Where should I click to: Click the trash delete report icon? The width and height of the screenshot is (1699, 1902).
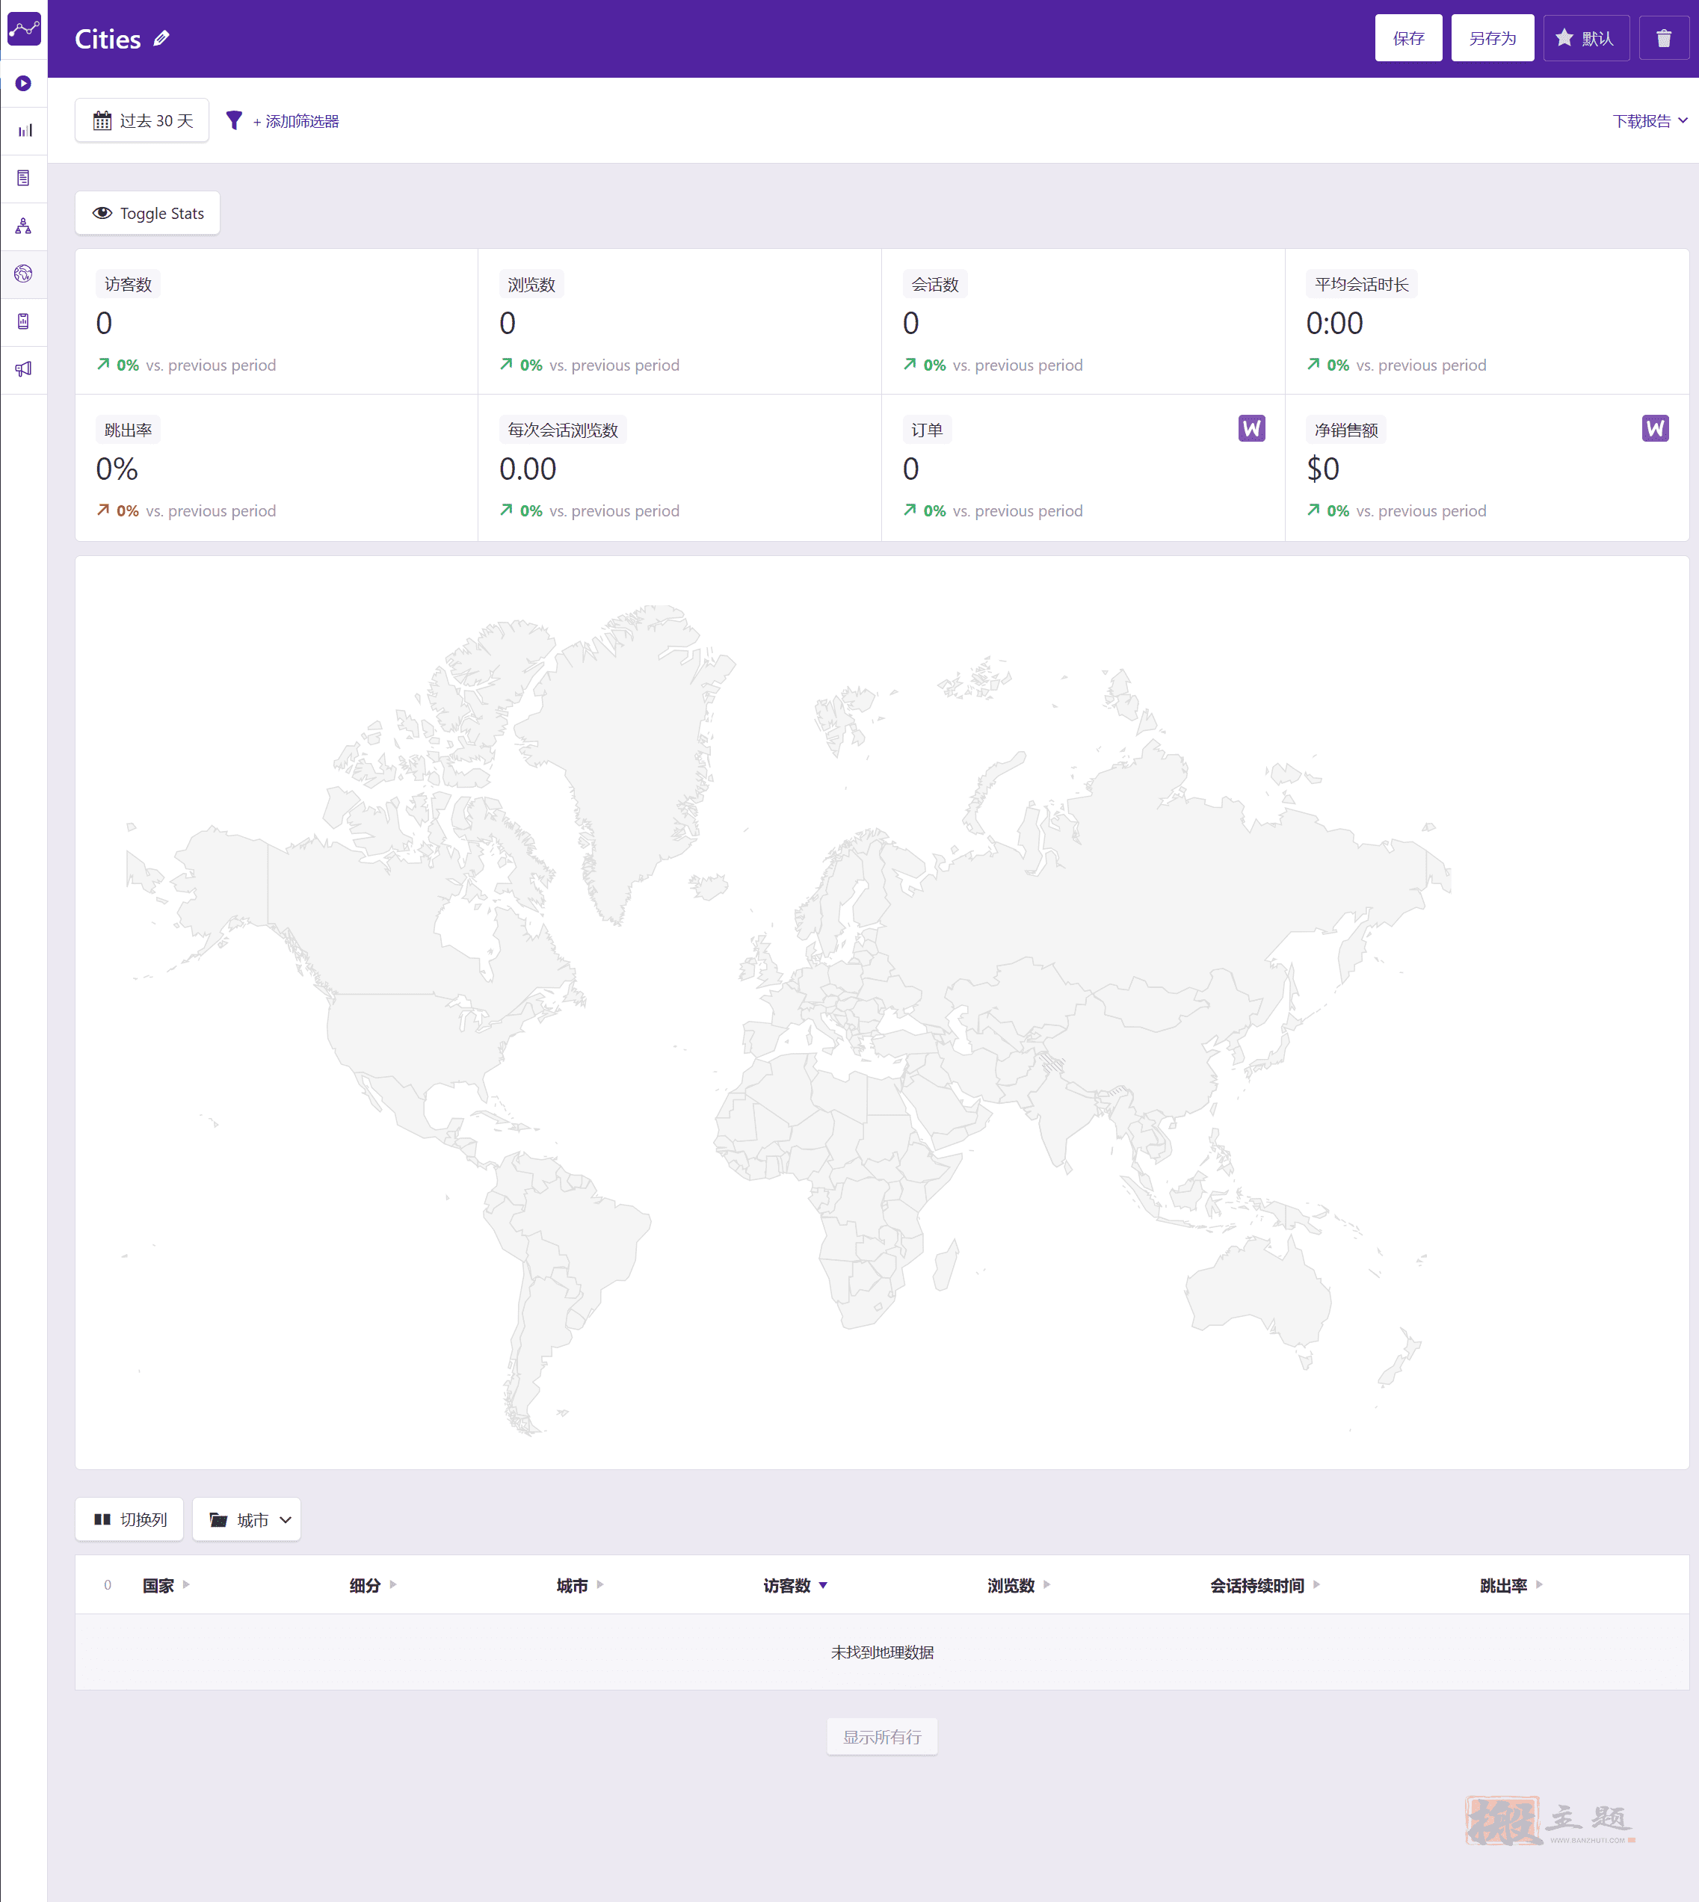coord(1664,38)
